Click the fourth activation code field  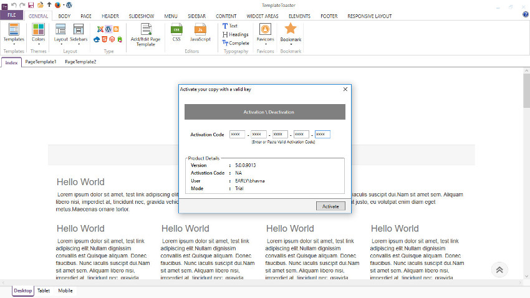pyautogui.click(x=301, y=134)
